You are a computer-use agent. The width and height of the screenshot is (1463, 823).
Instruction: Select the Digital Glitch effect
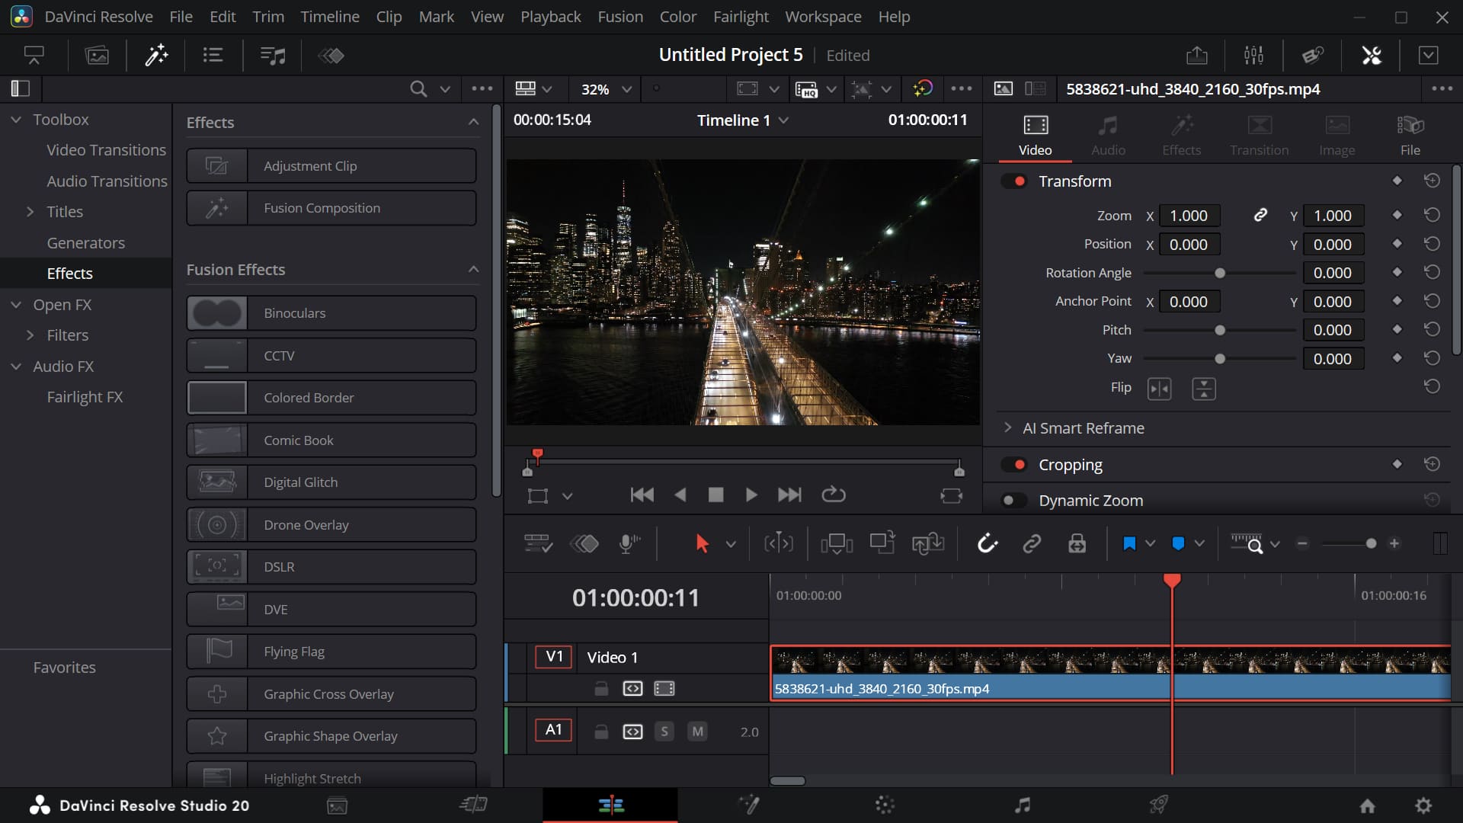331,482
